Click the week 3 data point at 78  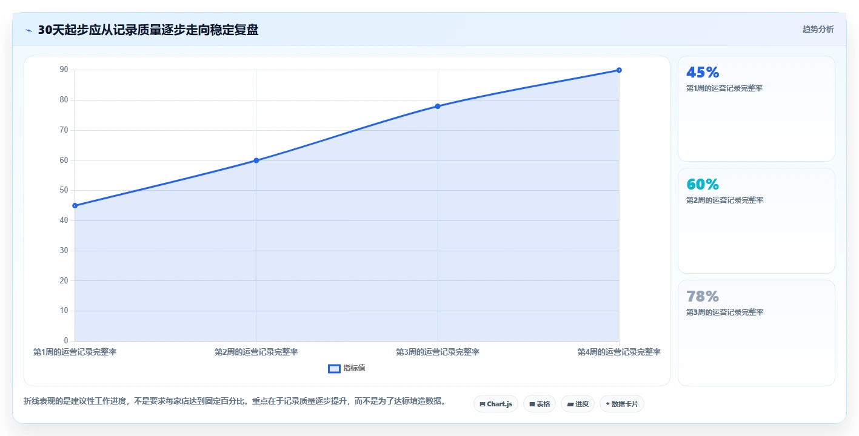438,106
